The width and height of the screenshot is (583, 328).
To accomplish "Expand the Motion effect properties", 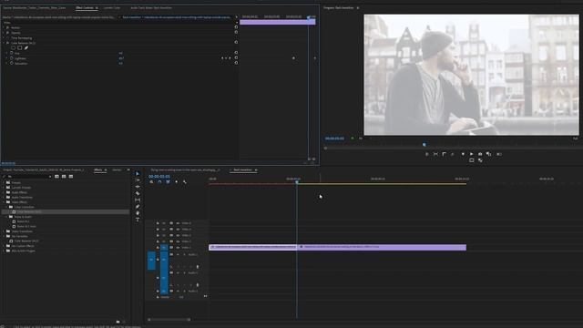I will point(4,27).
